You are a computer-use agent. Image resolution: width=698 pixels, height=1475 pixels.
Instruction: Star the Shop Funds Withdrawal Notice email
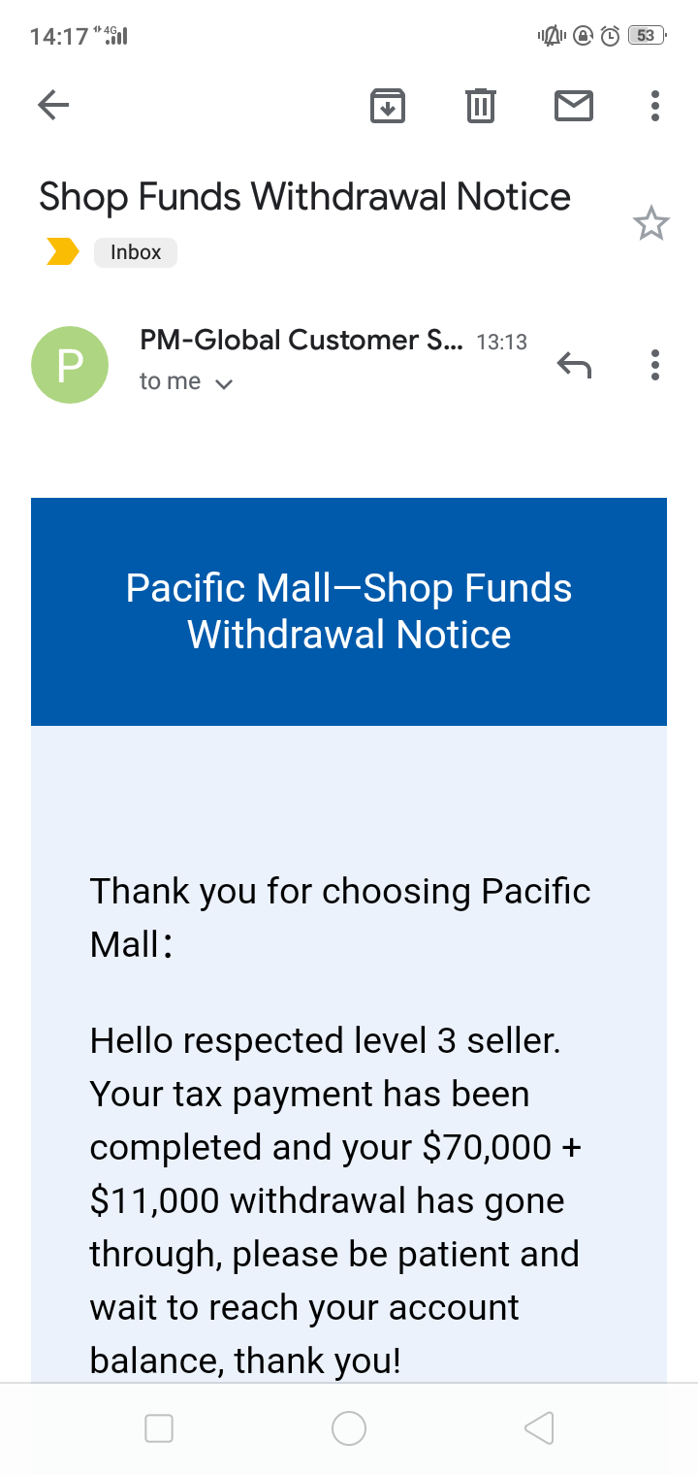(651, 224)
